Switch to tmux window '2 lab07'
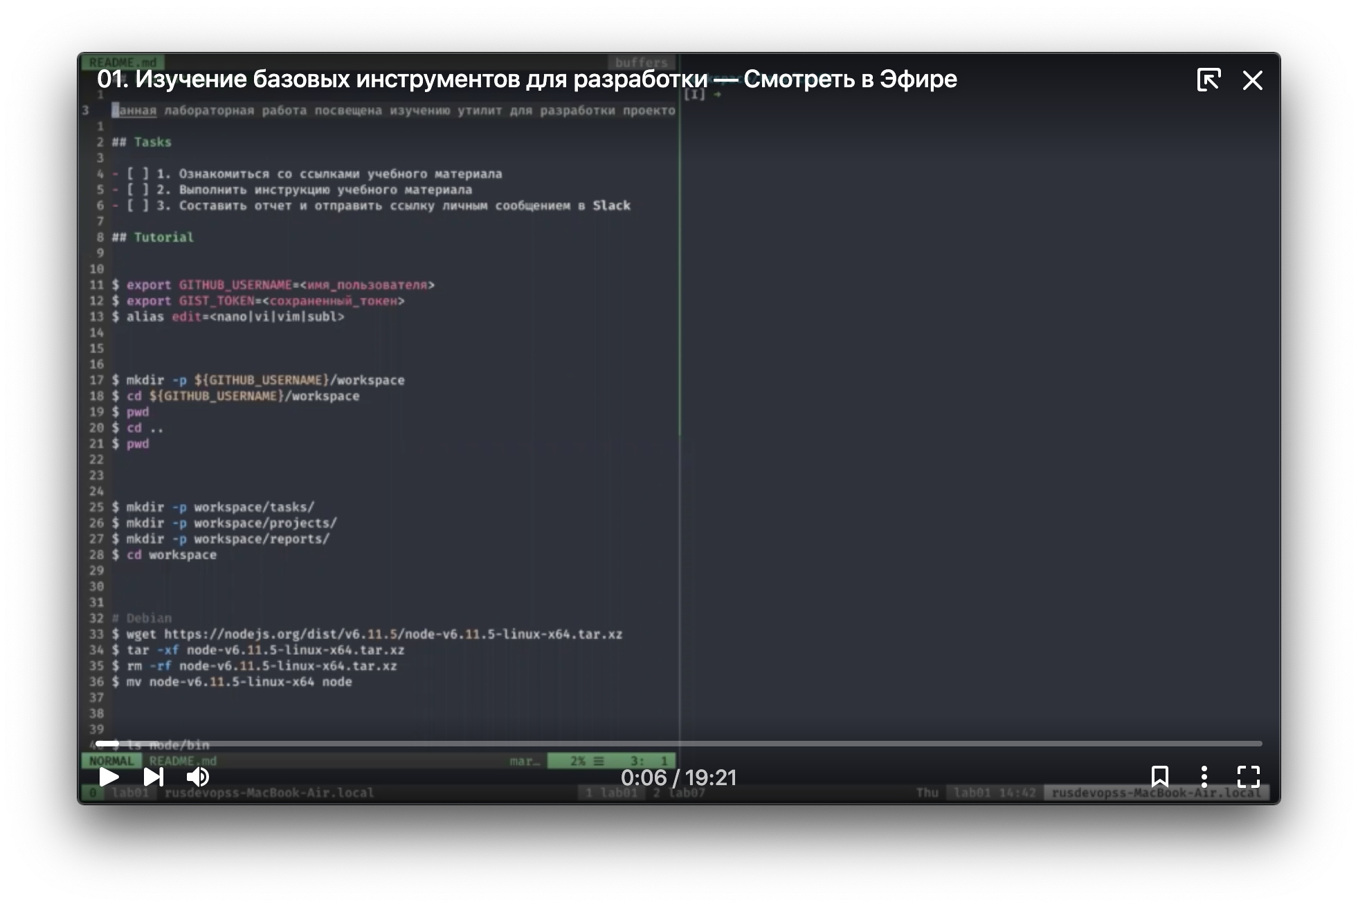The width and height of the screenshot is (1358, 907). [x=679, y=793]
